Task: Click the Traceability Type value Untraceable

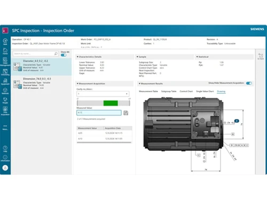Action: [x=230, y=44]
